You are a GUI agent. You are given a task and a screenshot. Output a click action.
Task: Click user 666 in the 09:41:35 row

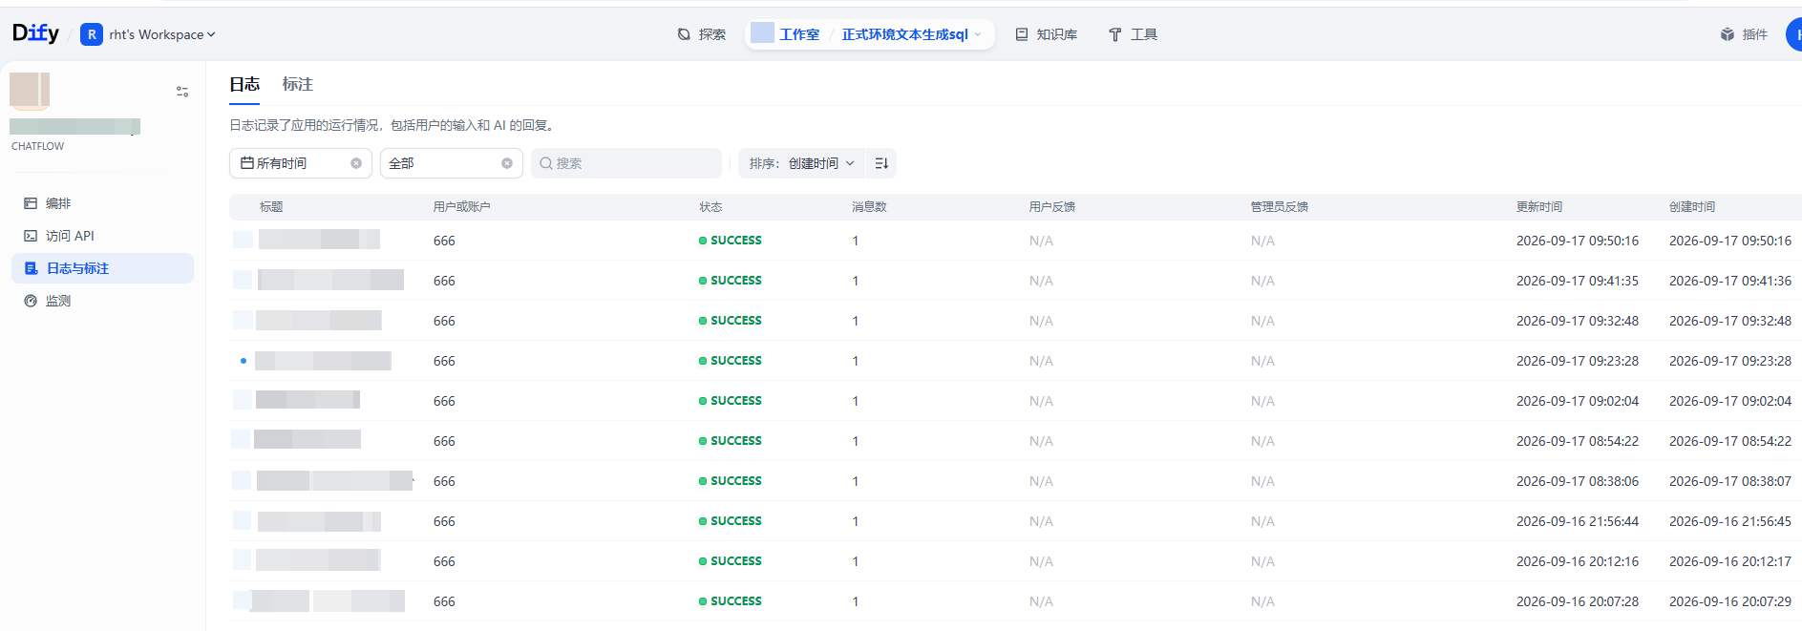tap(444, 281)
